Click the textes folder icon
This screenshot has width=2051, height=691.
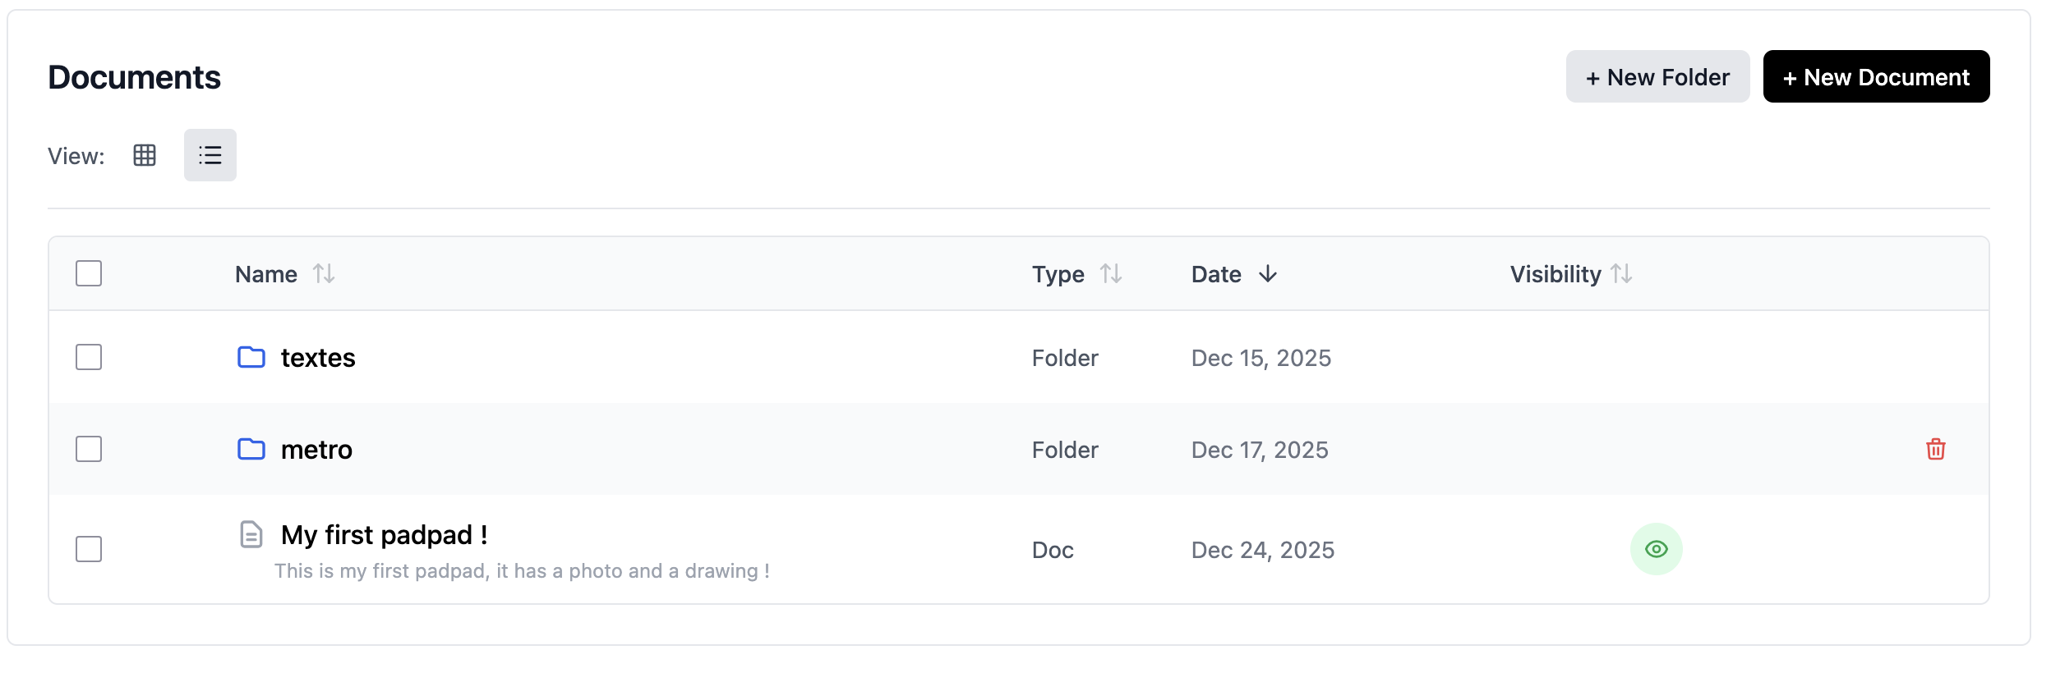(251, 357)
